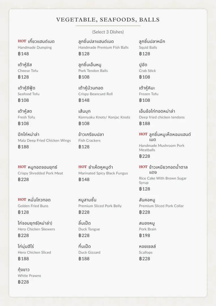Click Konnyaku Knots/ Konjac Knots item

pos(104,117)
